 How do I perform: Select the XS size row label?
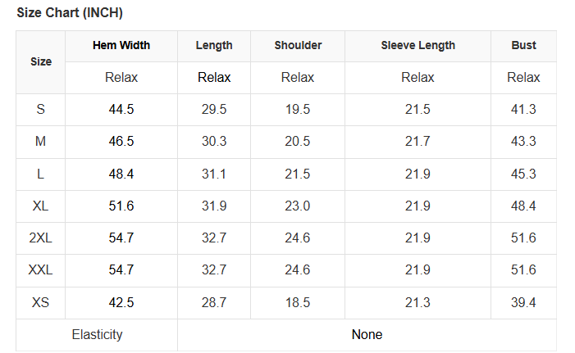[x=41, y=303]
